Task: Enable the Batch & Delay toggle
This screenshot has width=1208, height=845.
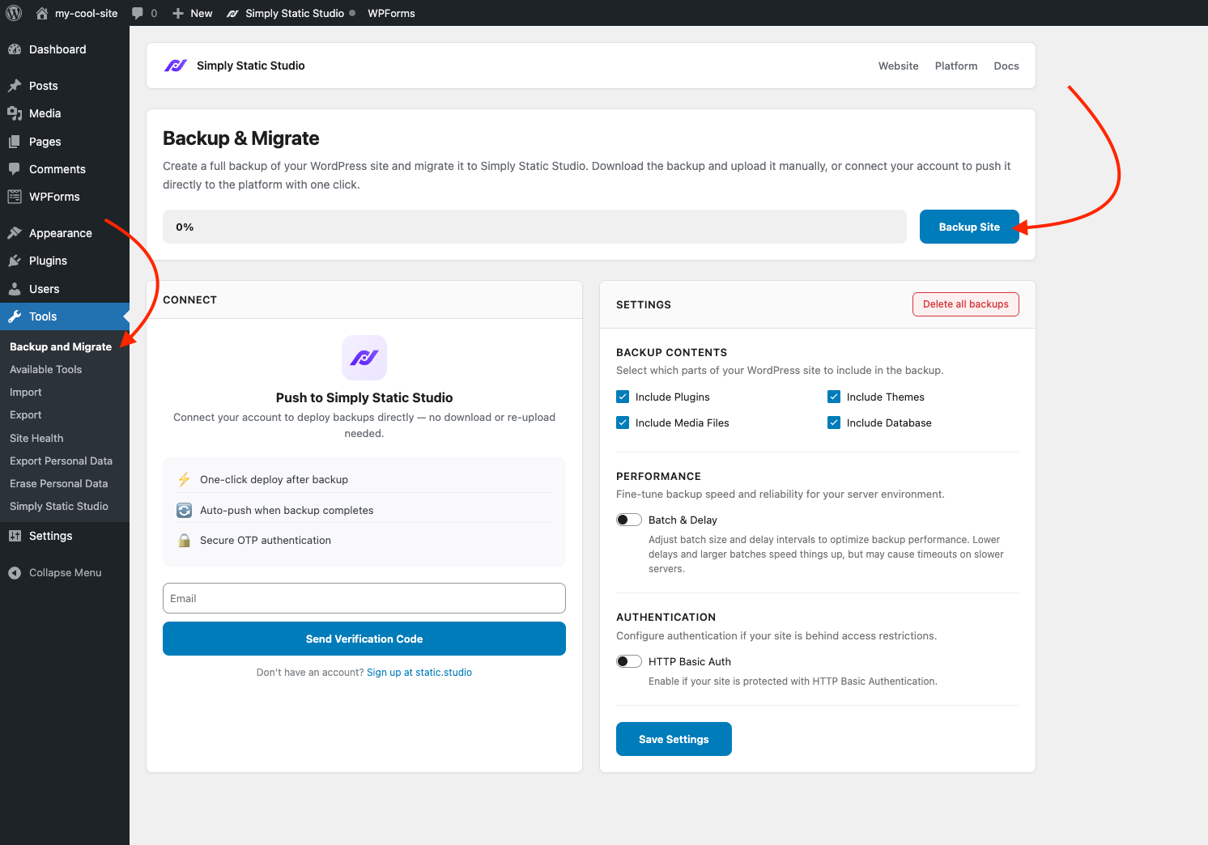Action: click(x=629, y=520)
